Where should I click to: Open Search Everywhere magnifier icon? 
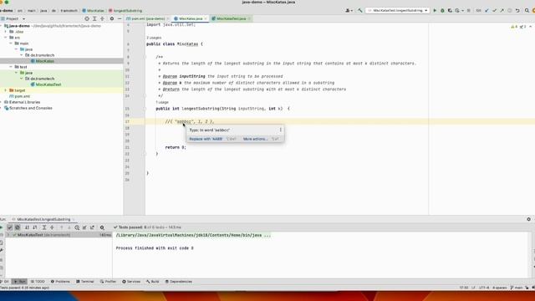[527, 11]
